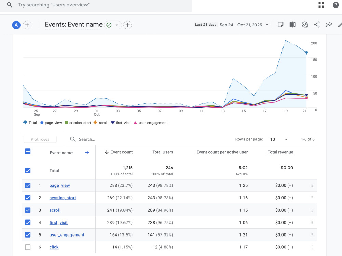Add a comparison with the plus next to A
Viewport: 342px width, 256px height.
click(x=27, y=25)
